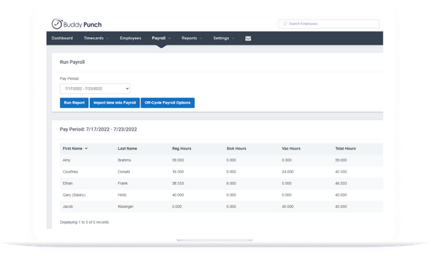Open the Payroll menu

coord(159,38)
